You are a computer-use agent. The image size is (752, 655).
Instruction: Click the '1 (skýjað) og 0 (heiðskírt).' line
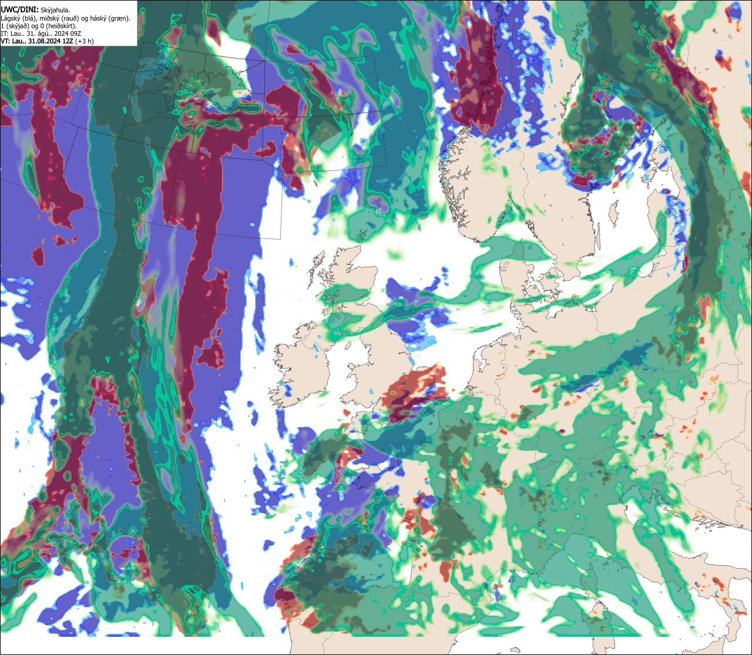39,26
